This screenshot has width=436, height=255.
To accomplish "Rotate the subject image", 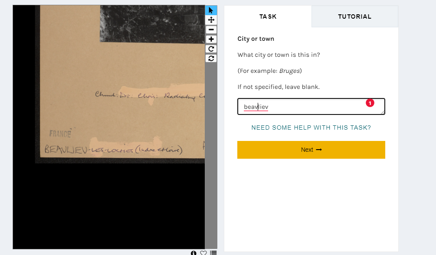I will coord(211,49).
